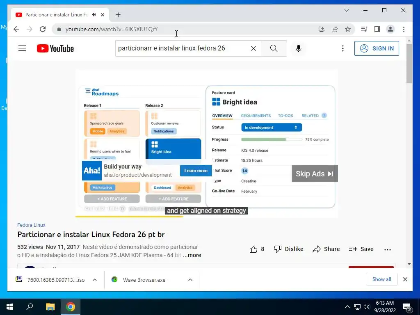Open Windows taskbar search
The width and height of the screenshot is (420, 315).
[x=30, y=307]
